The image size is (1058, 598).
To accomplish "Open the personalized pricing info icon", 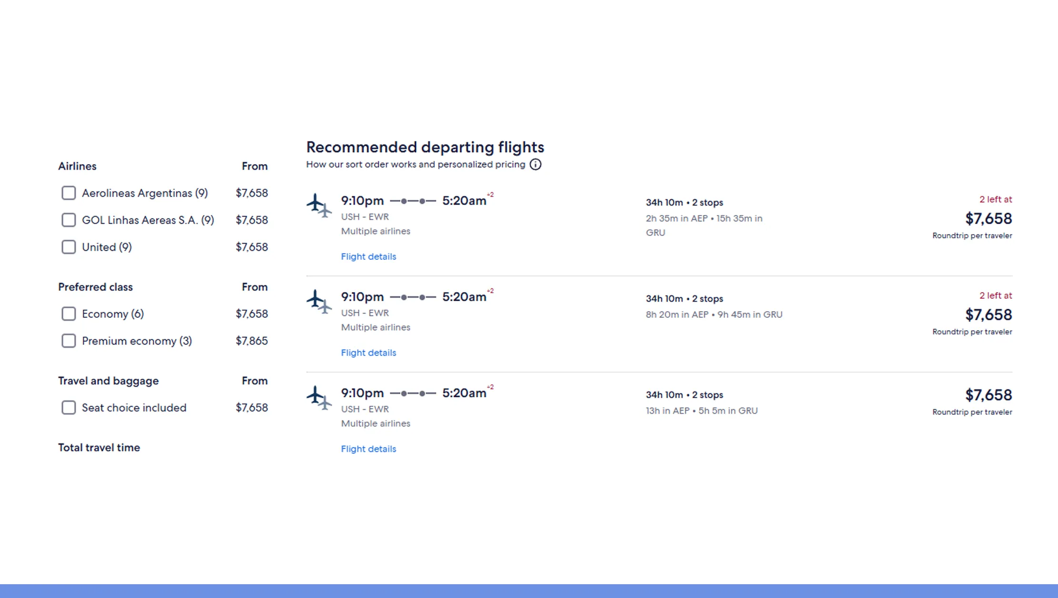I will pos(535,165).
